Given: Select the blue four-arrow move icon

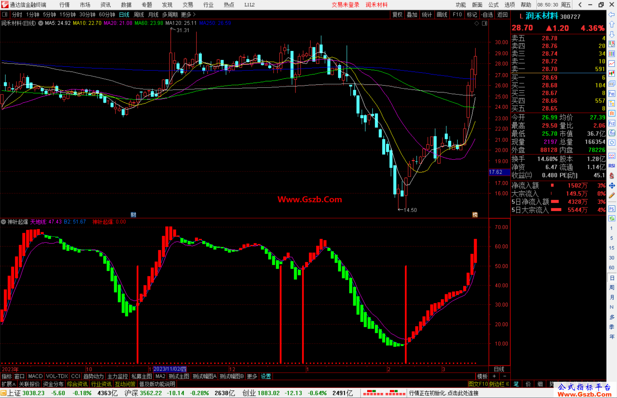Looking at the screenshot, I should point(612,186).
